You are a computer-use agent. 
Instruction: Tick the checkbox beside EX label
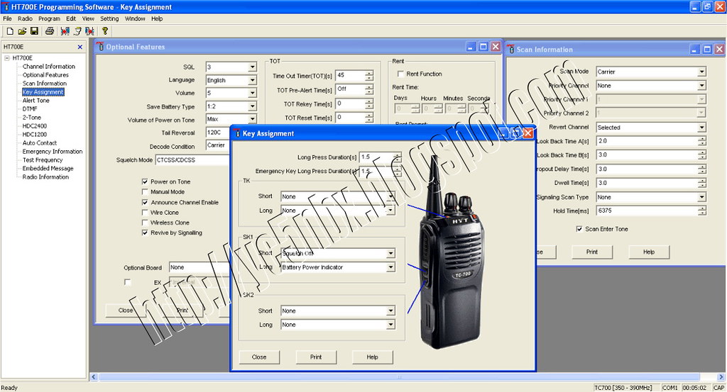[128, 282]
